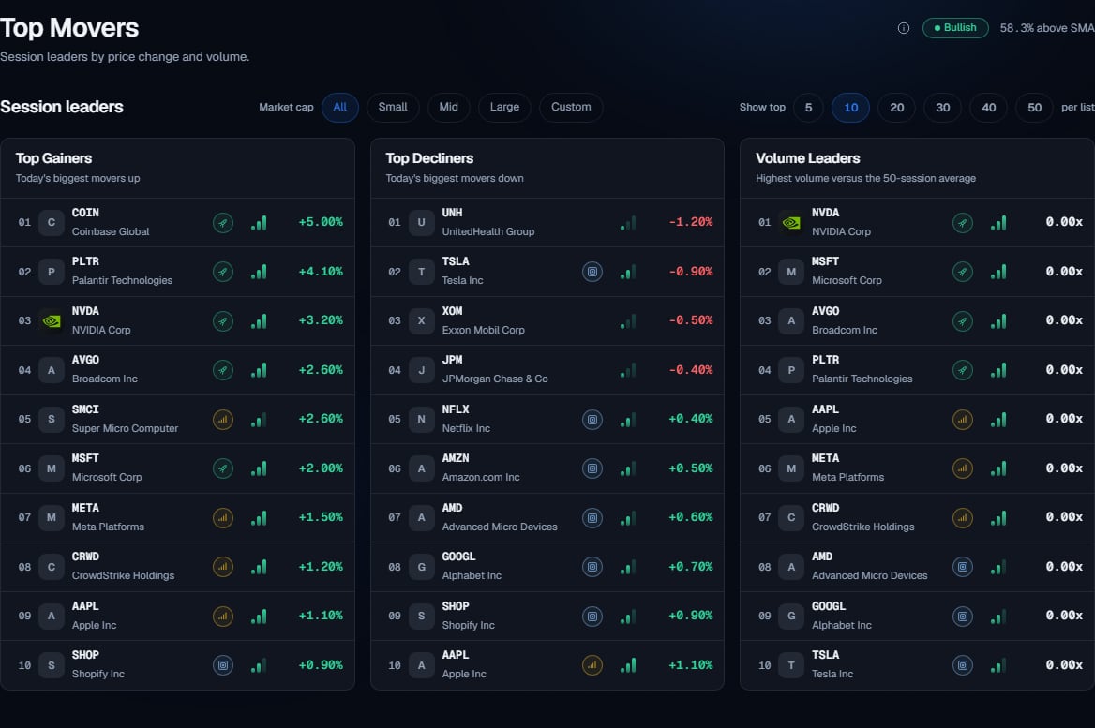Image resolution: width=1095 pixels, height=728 pixels.
Task: Show top 30 per list
Action: pos(943,108)
